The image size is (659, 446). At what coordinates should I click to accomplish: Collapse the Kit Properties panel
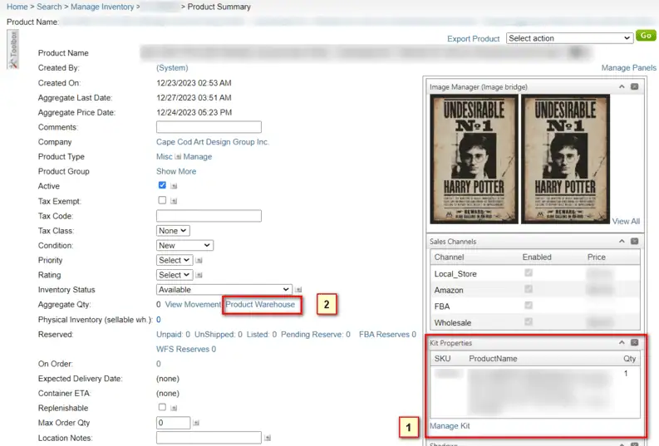coord(622,343)
